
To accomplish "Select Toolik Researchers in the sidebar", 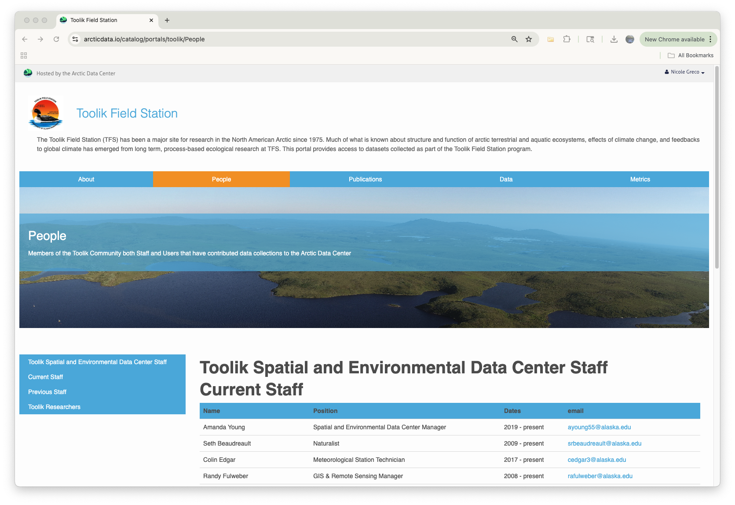I will [54, 407].
